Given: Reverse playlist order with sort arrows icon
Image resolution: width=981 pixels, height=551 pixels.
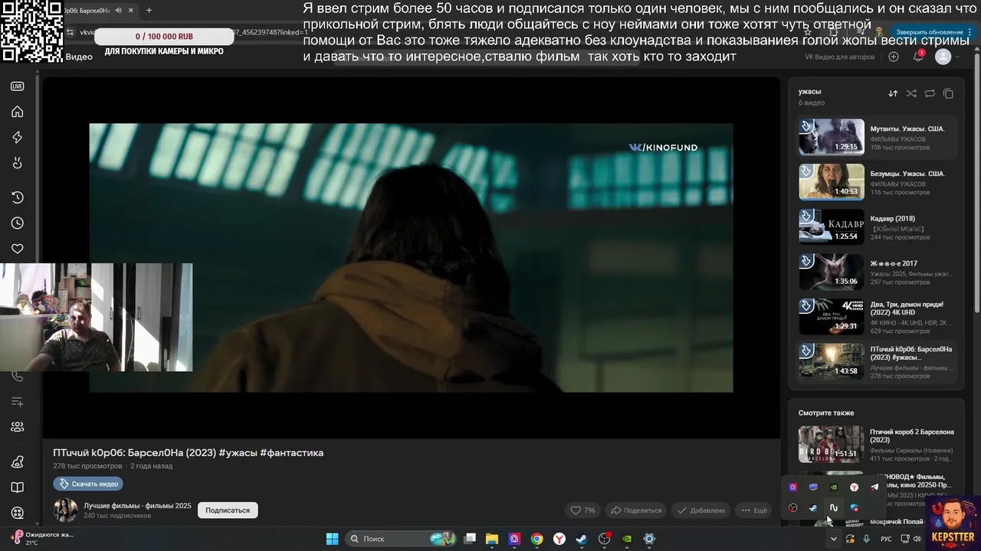Looking at the screenshot, I should pos(893,93).
